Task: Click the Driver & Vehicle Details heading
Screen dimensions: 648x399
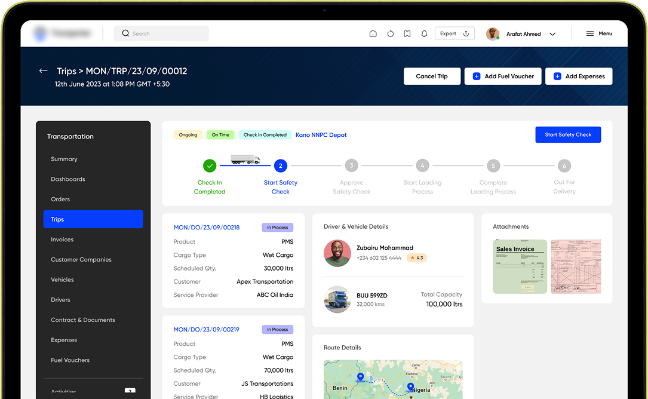Action: 356,226
